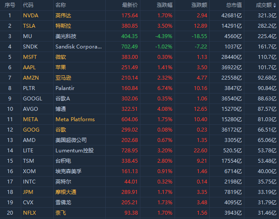Sort the list by 总市值 header
Viewport: 279px width, 219px height.
[234, 5]
